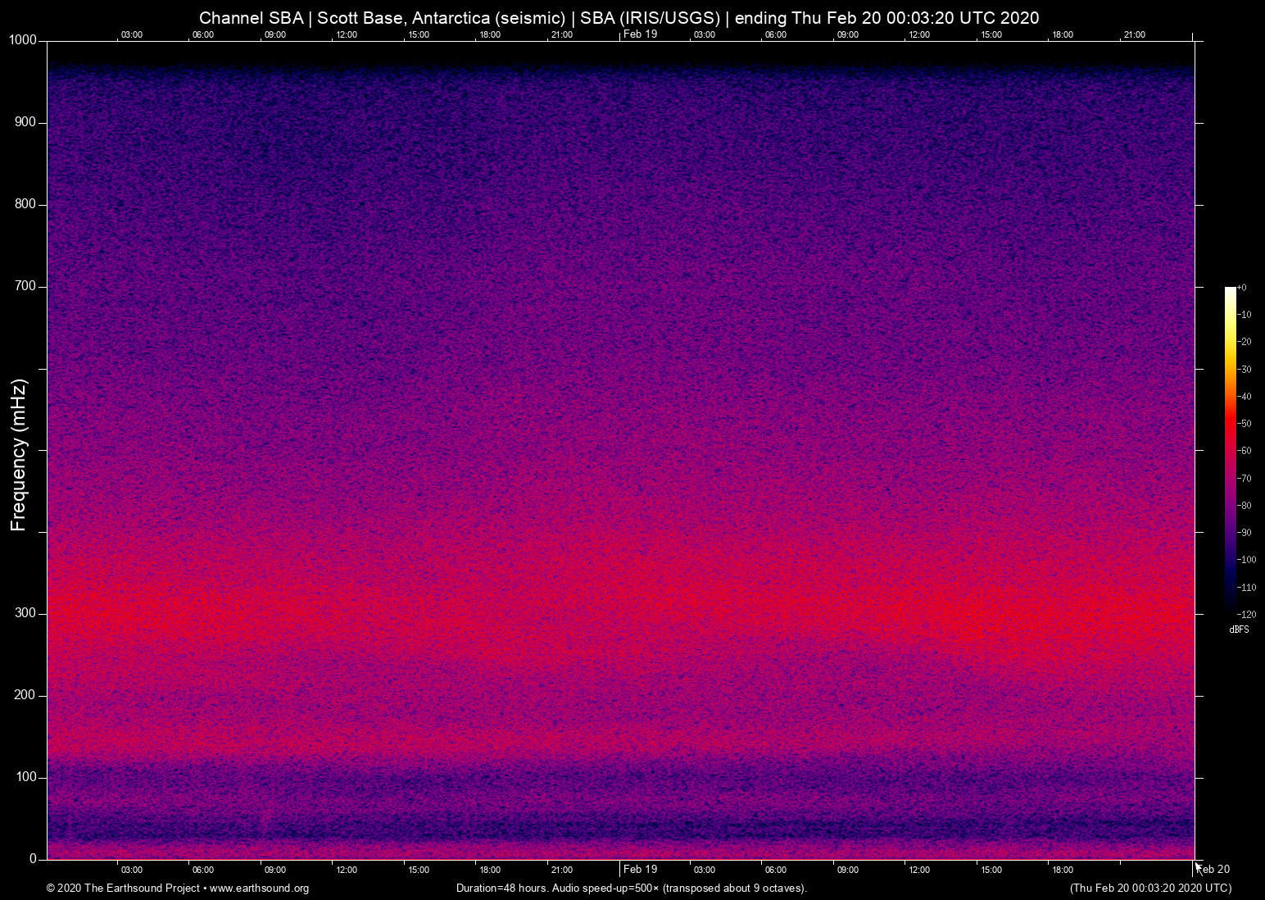Click the 700 frequency axis label
1265x900 pixels.
[x=26, y=286]
